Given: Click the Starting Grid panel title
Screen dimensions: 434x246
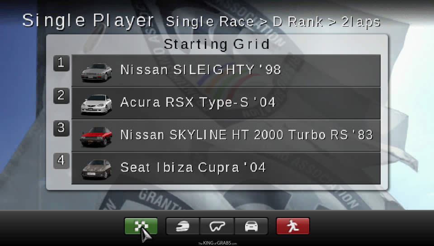Looking at the screenshot, I should click(x=217, y=44).
